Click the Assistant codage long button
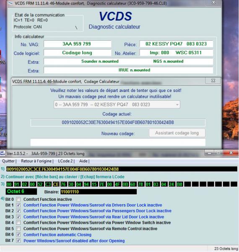239x252 pixels. tap(177, 133)
